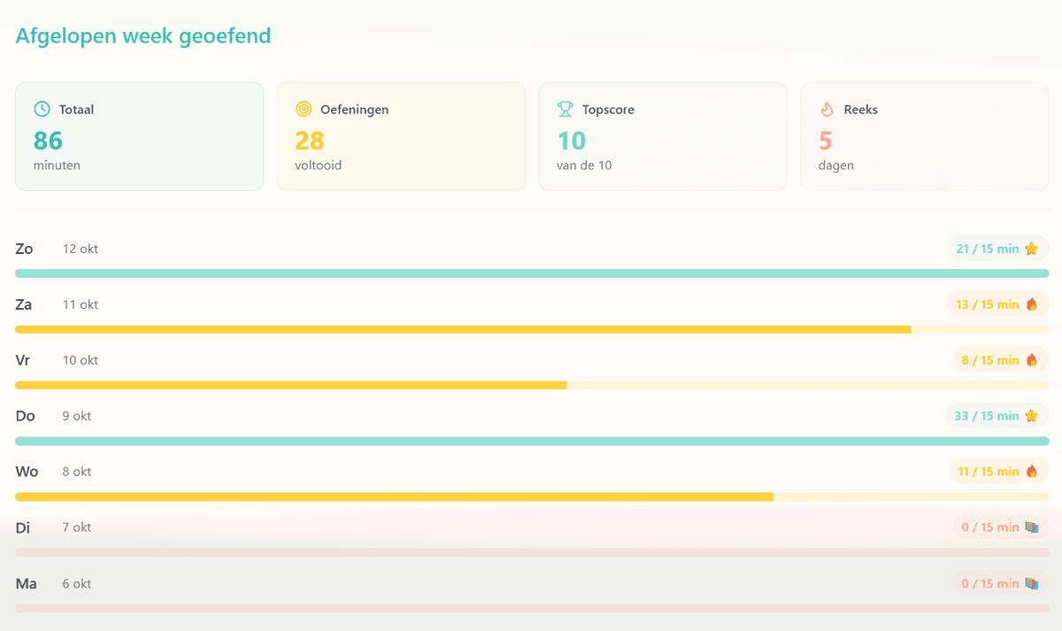Select the Reeks 5 dagen card
This screenshot has height=631, width=1062.
click(924, 136)
